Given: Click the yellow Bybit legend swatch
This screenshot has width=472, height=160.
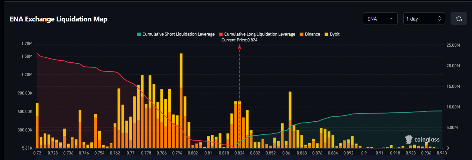Looking at the screenshot, I should (326, 34).
